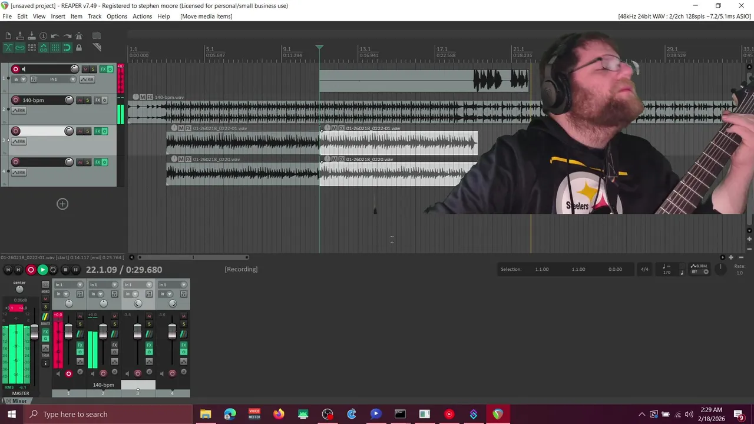Toggle locking padlock toolbar icon

pos(79,48)
